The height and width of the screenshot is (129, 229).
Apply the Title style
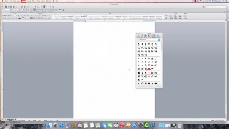84,17
